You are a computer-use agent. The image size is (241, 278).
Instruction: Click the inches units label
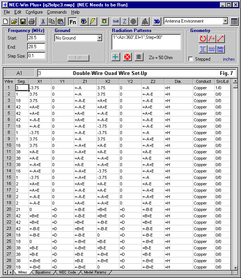[x=229, y=59]
